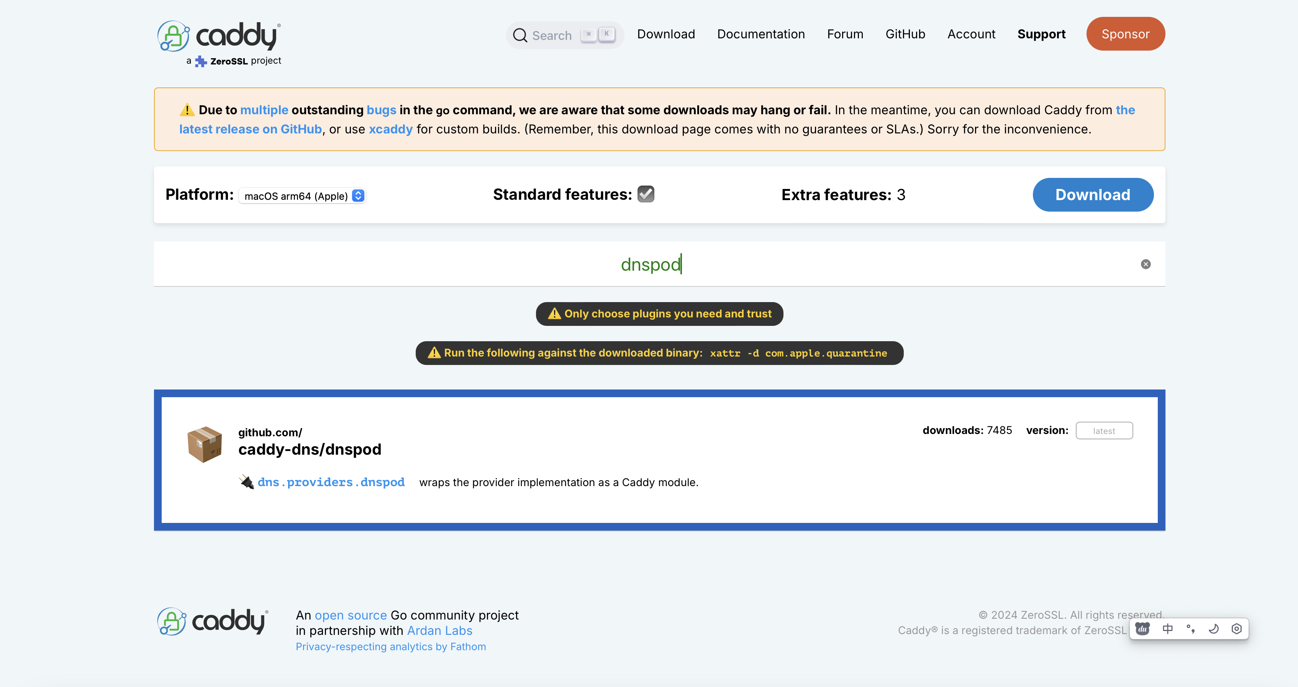Open the Download nav item

coord(665,34)
